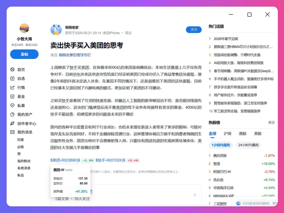Open stock tag $快手-W(01024)$
This screenshot has height=213, width=284.
click(110, 160)
